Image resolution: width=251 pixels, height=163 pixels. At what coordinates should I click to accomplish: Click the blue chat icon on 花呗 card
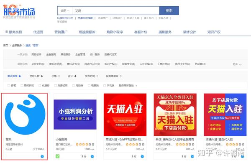[x=42, y=156]
